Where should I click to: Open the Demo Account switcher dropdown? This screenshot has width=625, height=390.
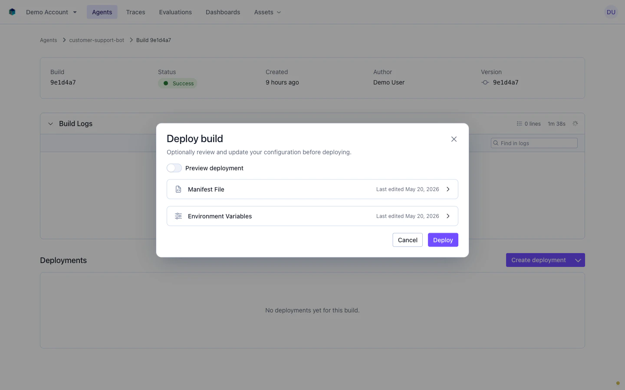51,12
